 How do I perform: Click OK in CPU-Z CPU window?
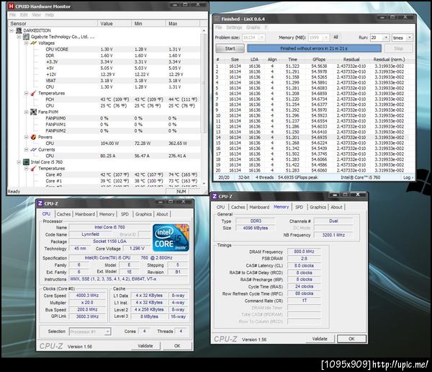(x=177, y=345)
